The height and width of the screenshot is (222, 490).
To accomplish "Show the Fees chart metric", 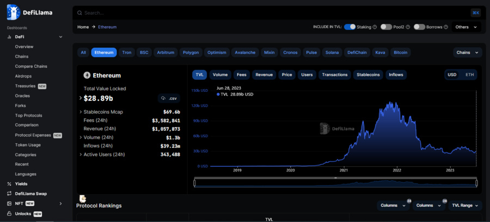I will tap(242, 75).
